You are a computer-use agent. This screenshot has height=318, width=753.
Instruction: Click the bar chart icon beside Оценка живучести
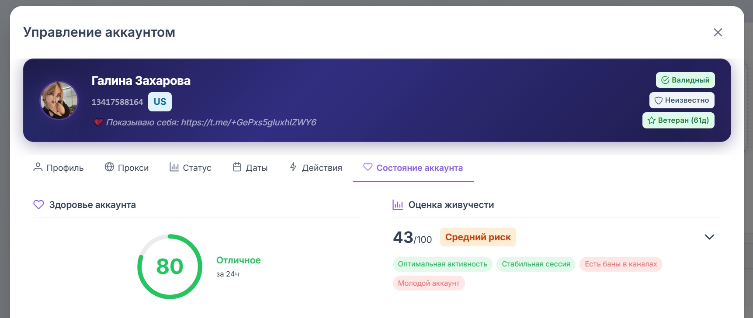pyautogui.click(x=398, y=205)
